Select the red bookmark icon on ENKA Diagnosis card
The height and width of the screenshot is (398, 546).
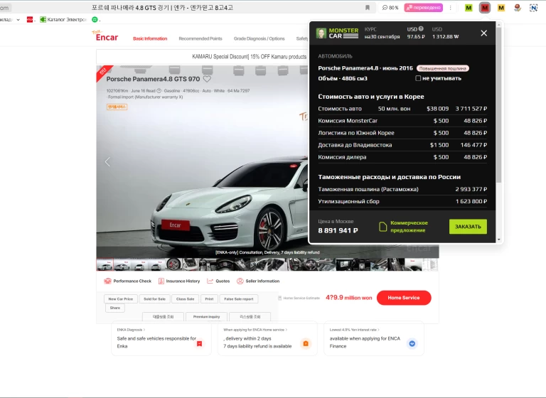tap(200, 344)
